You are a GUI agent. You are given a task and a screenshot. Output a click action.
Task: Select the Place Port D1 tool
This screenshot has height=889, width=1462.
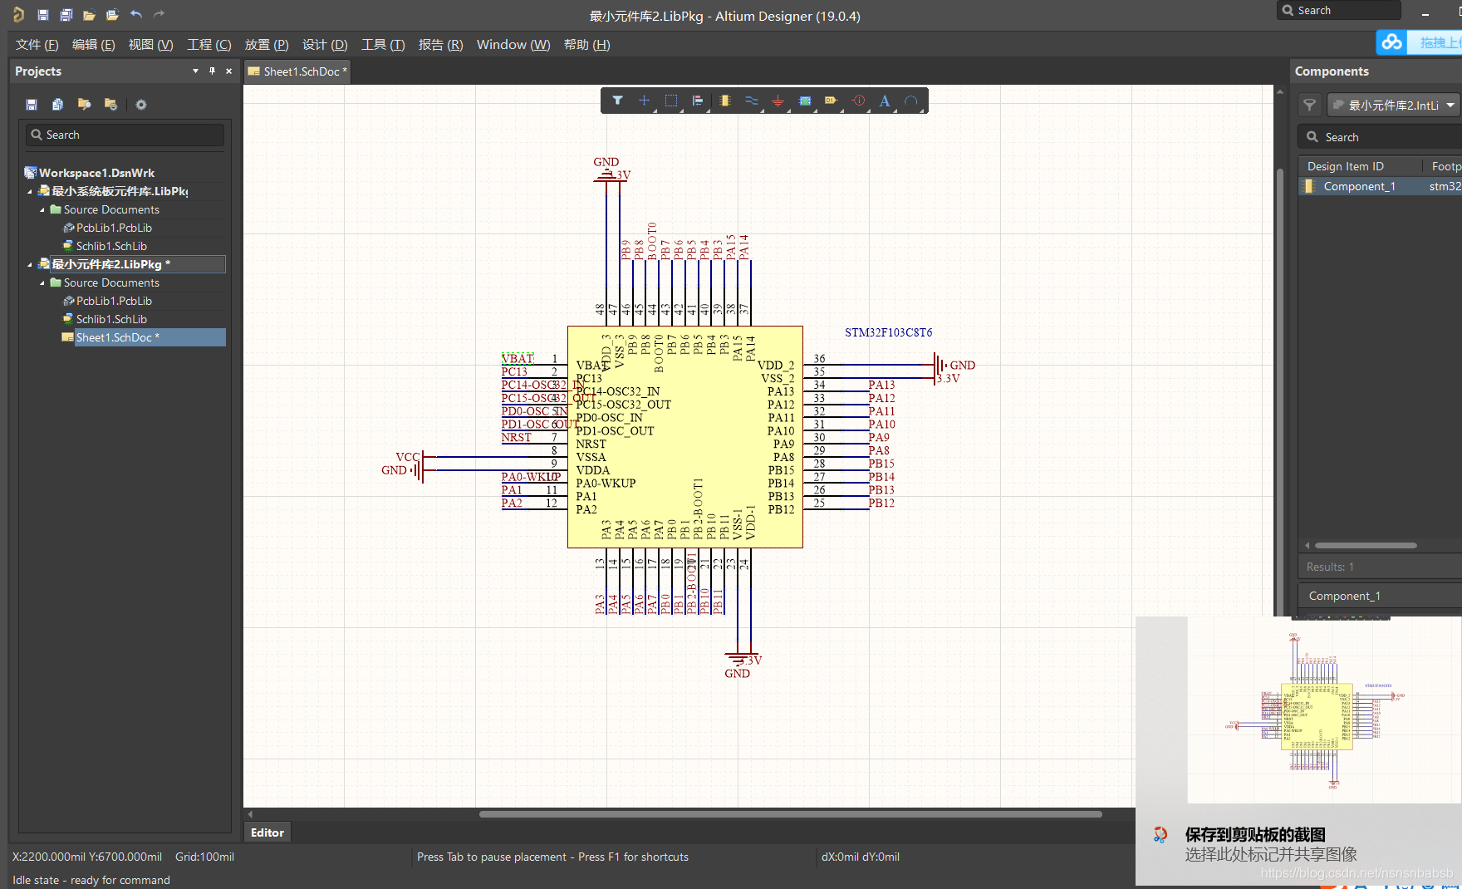(x=832, y=101)
